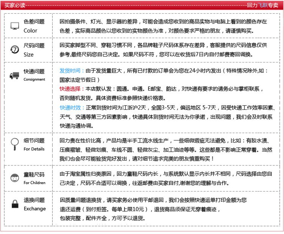Click the 退换问题 heading
Viewport: 284px width, 234px height.
click(34, 200)
